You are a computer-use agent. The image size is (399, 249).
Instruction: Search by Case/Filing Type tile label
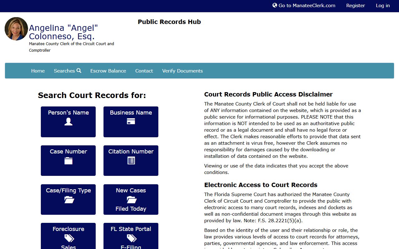[68, 190]
